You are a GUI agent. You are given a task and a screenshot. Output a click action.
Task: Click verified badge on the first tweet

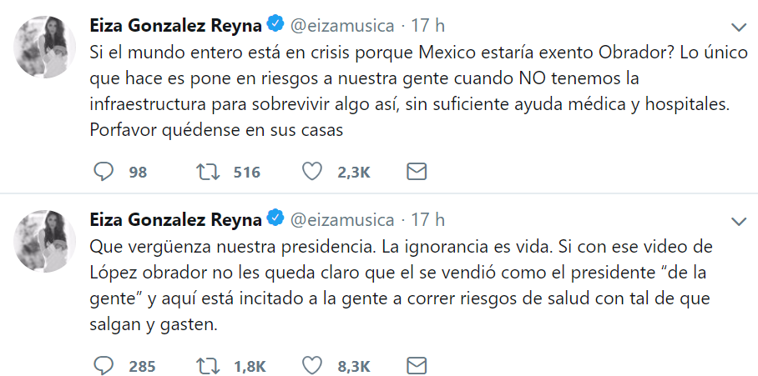(276, 25)
